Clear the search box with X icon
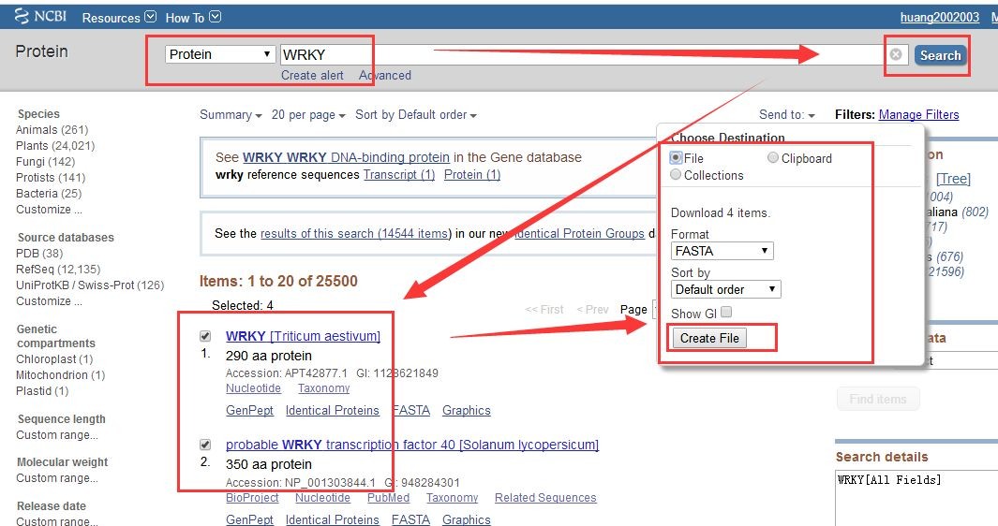This screenshot has height=526, width=998. coord(895,55)
